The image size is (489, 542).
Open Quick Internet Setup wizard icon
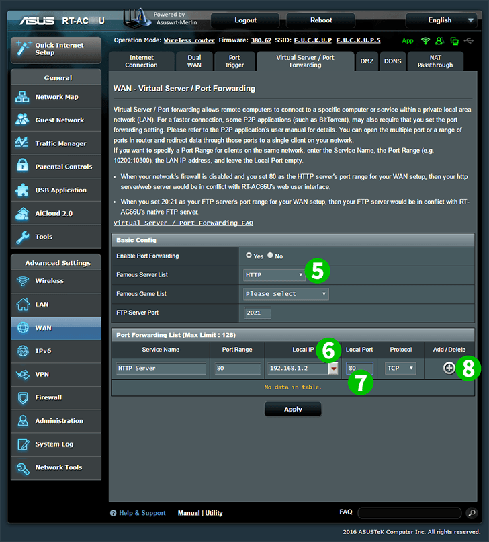(23, 48)
